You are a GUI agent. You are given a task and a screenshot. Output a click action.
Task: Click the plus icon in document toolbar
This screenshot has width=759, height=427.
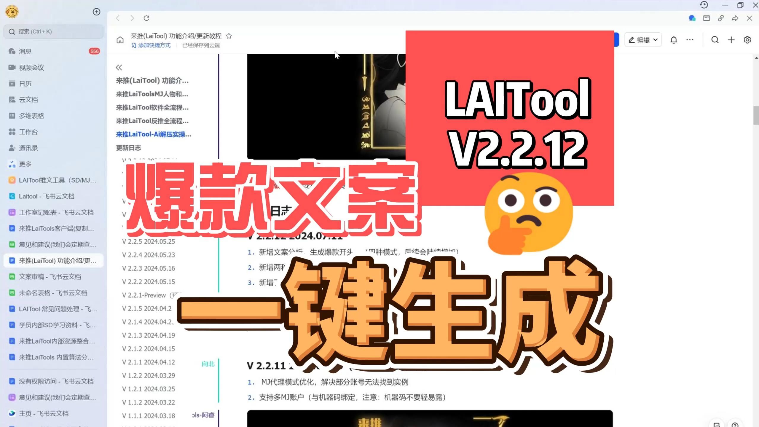(731, 40)
